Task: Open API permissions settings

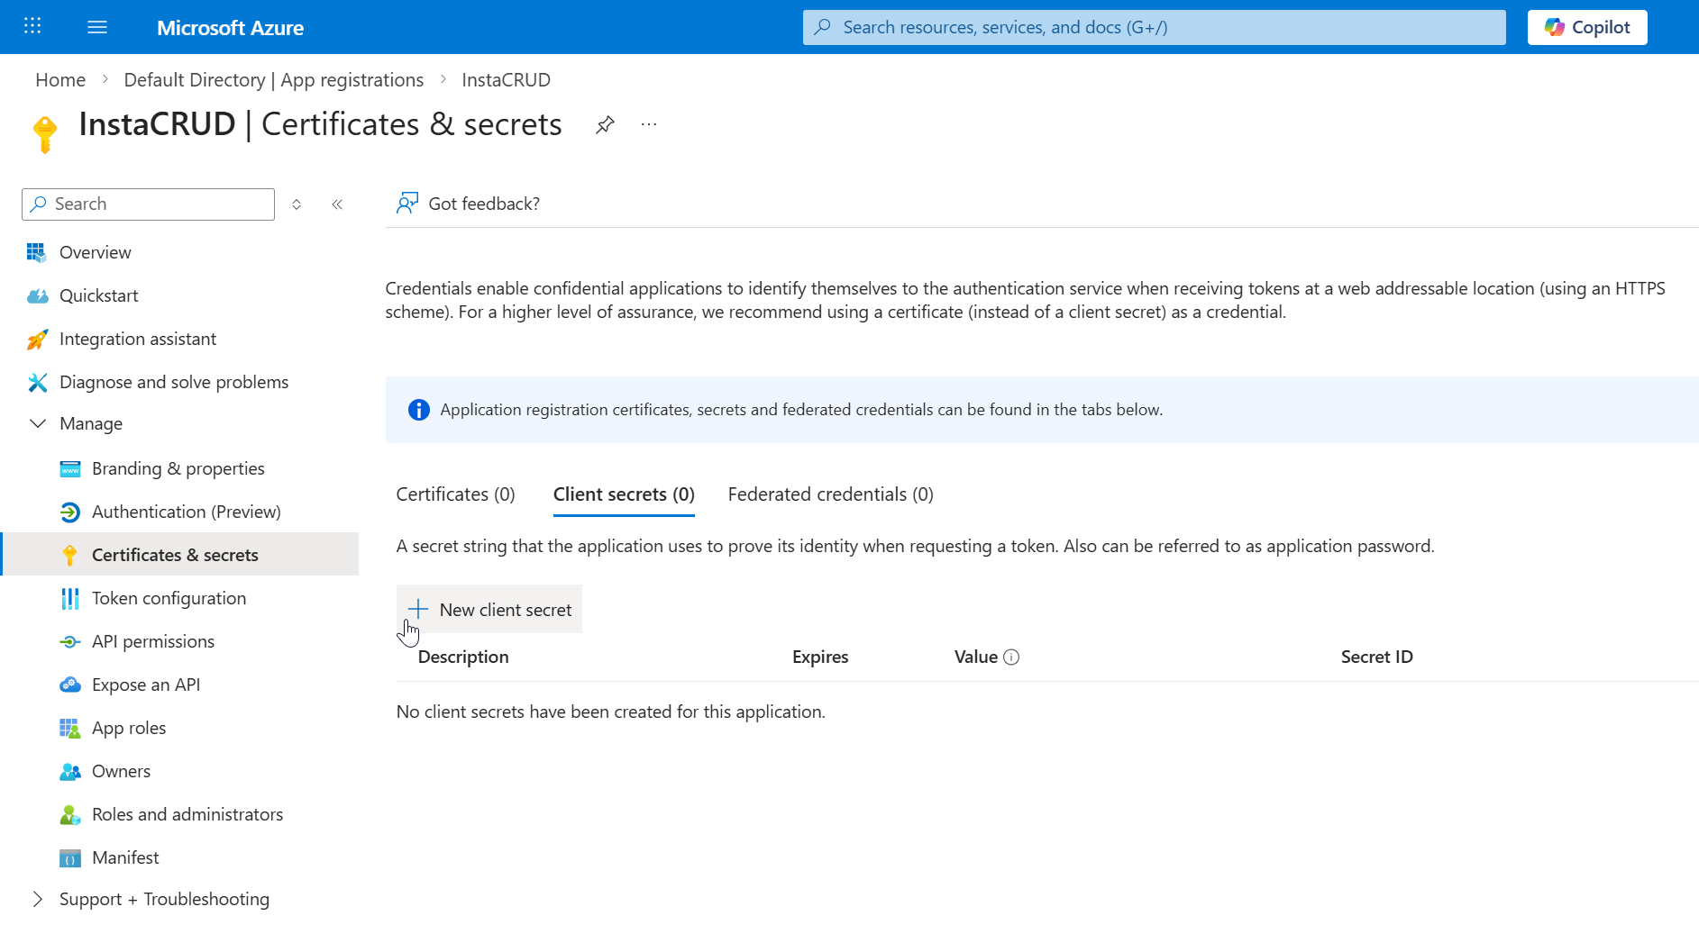Action: coord(153,640)
